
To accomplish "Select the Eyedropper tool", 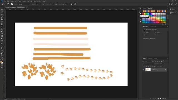I will point(2,22).
